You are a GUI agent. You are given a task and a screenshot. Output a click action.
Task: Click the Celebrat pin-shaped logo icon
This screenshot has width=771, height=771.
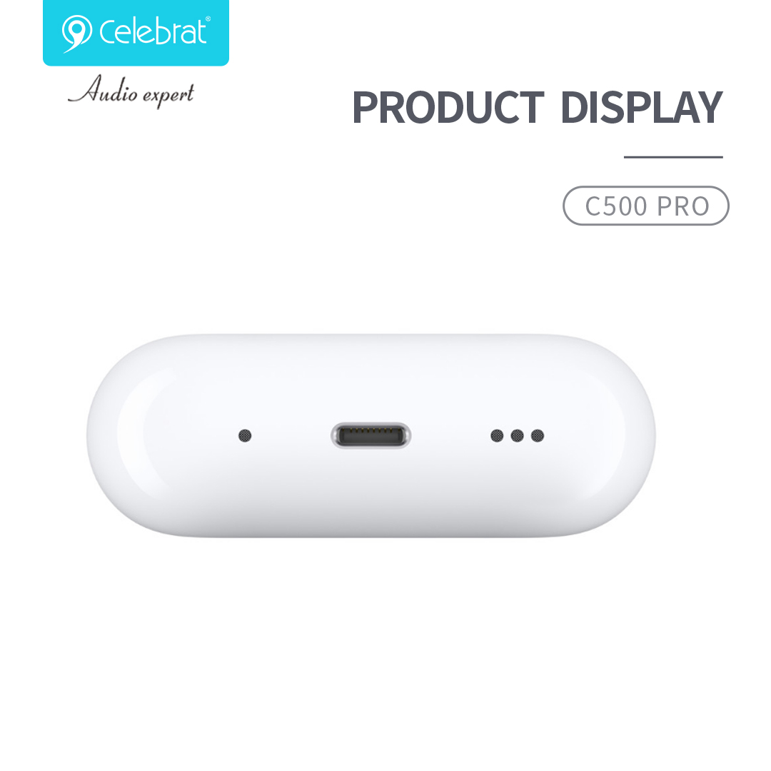pos(76,34)
